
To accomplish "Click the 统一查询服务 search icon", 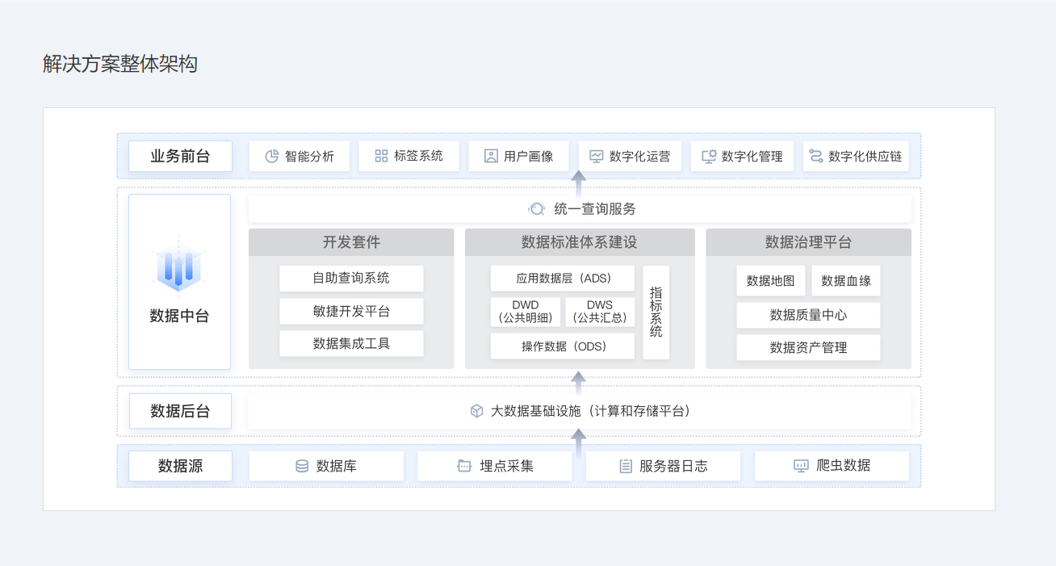I will click(x=535, y=208).
